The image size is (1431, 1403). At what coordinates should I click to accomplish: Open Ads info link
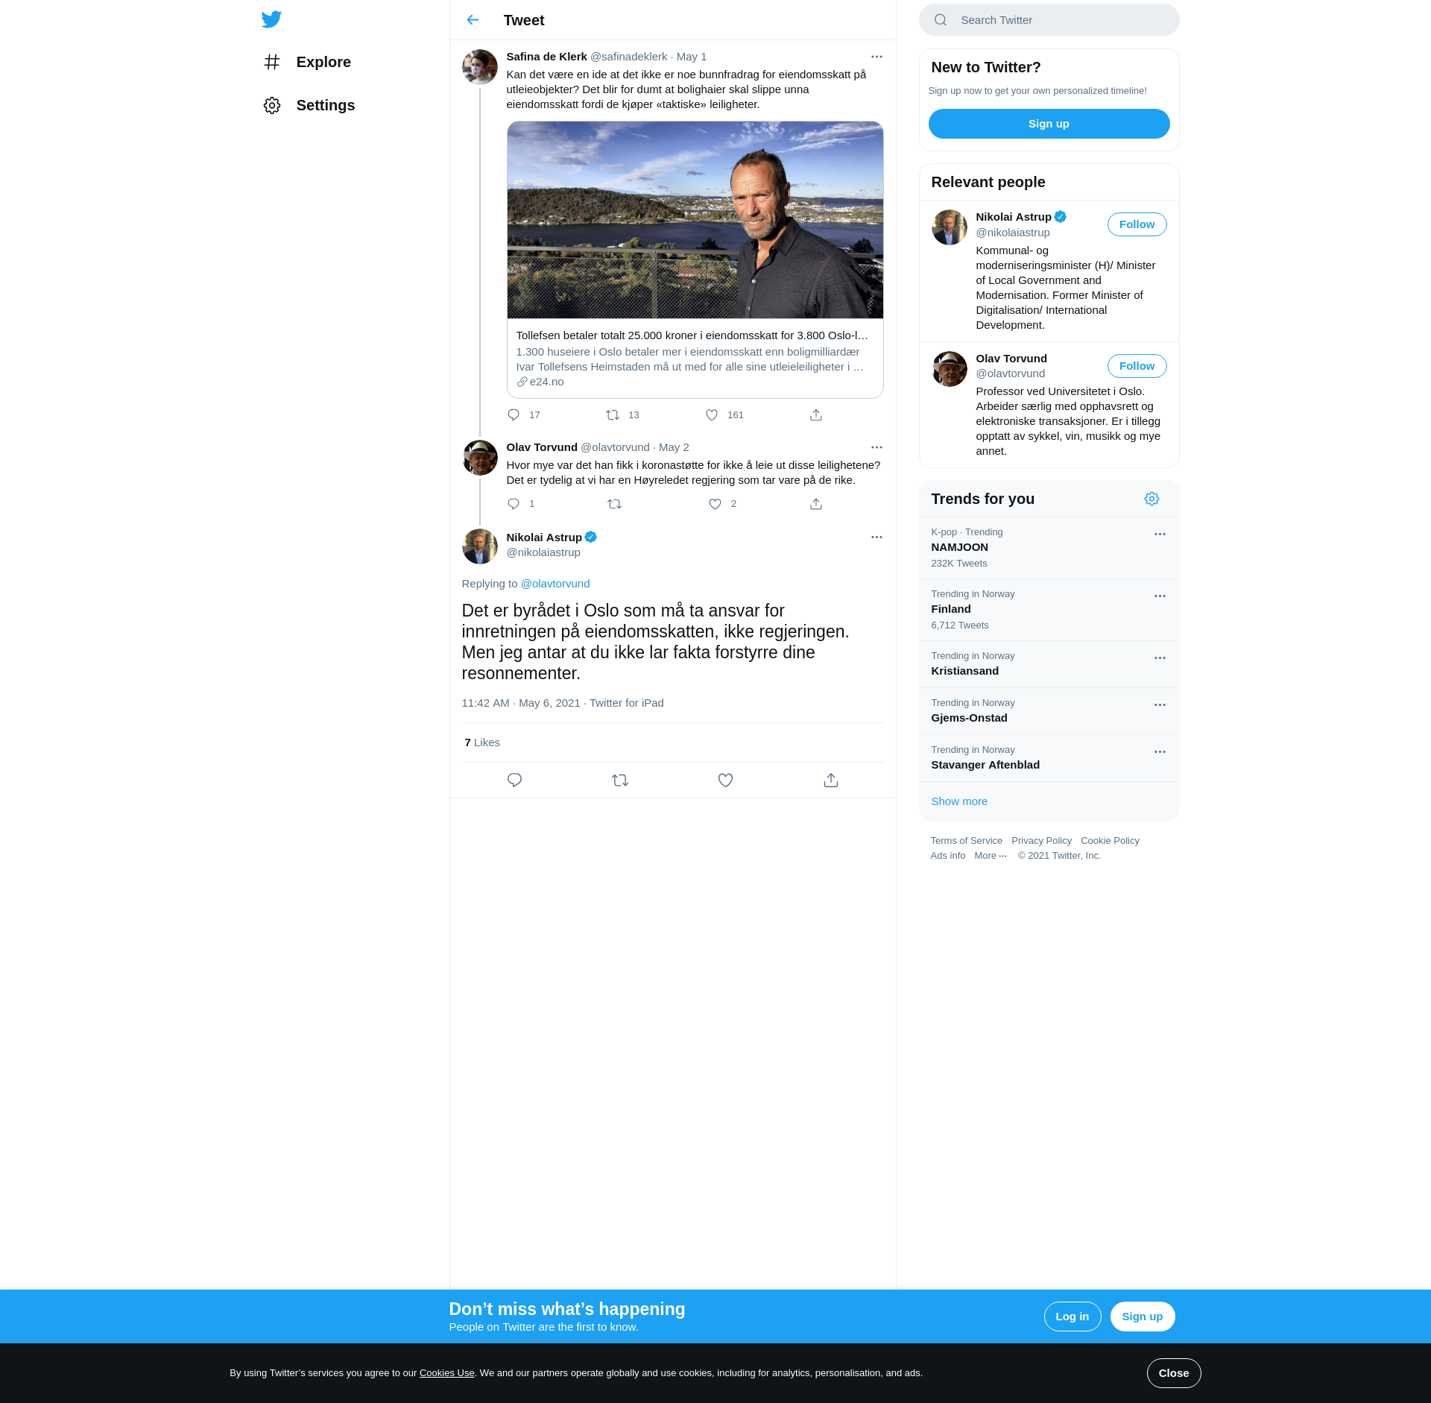(x=947, y=856)
